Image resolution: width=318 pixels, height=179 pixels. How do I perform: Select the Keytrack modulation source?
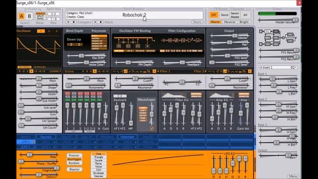tap(46, 137)
